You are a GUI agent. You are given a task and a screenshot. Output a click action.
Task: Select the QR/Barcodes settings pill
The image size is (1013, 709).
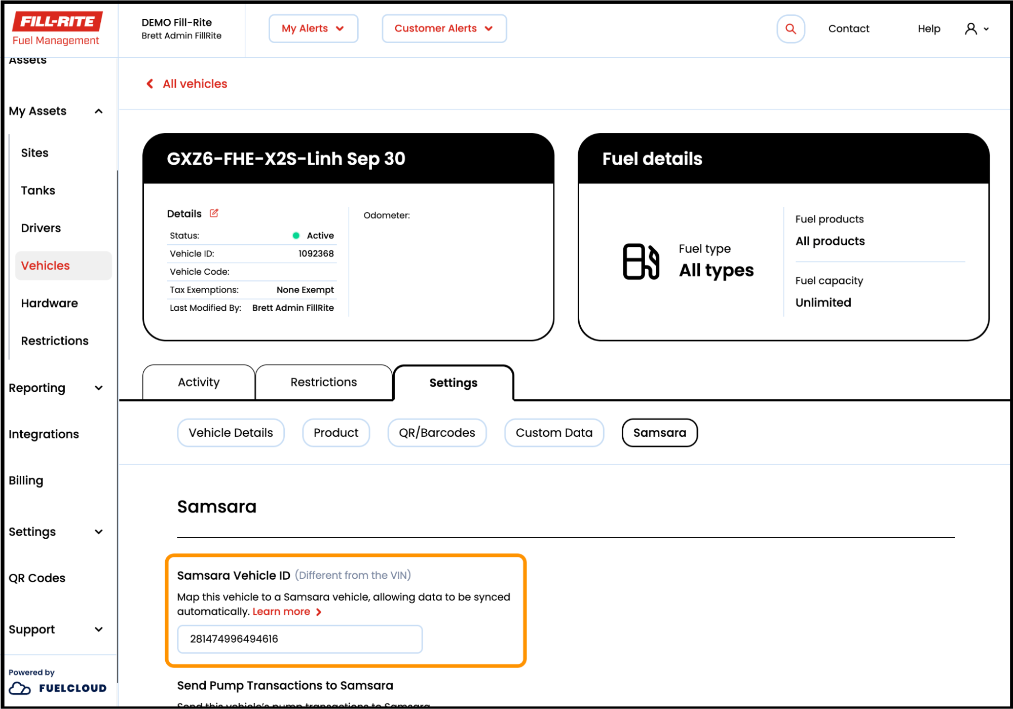pos(436,433)
